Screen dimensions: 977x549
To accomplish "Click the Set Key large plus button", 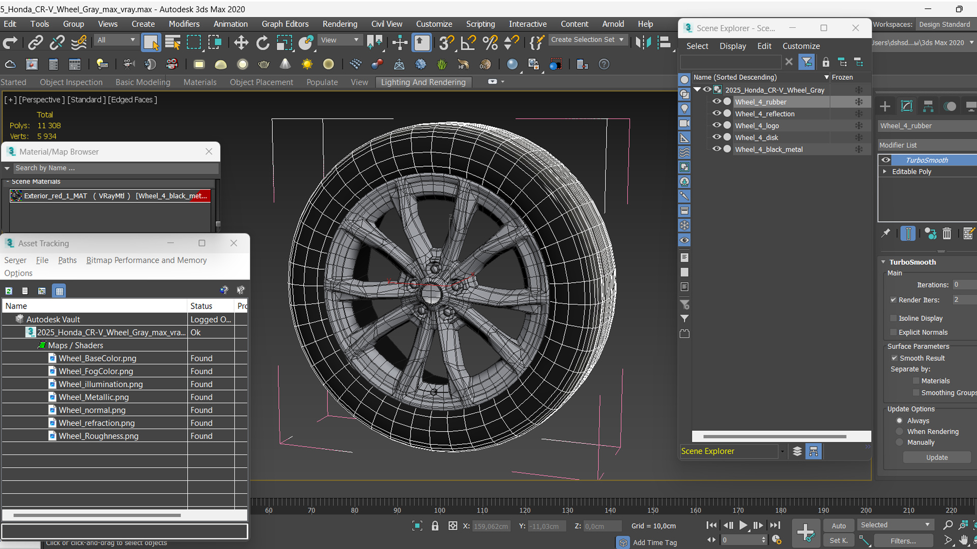I will [x=806, y=533].
